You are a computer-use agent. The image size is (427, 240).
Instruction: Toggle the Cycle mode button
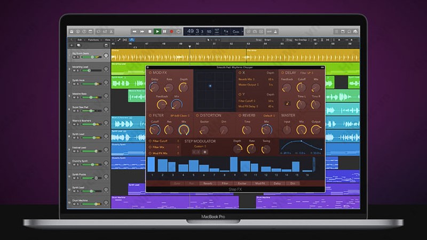point(179,31)
